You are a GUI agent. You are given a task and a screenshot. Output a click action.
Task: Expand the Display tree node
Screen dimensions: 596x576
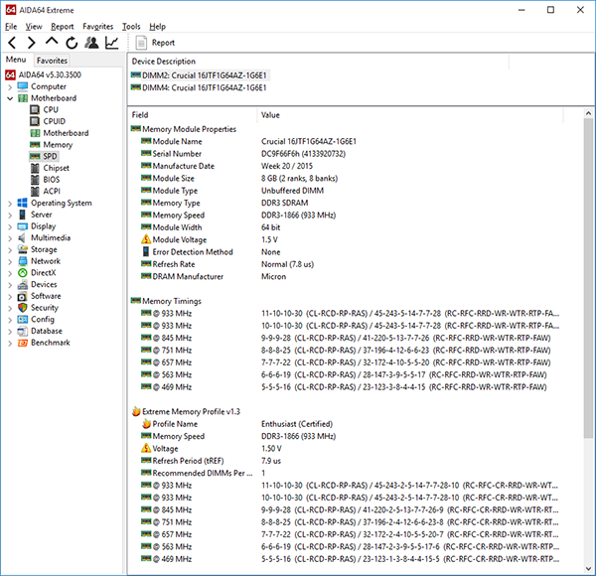coord(10,226)
